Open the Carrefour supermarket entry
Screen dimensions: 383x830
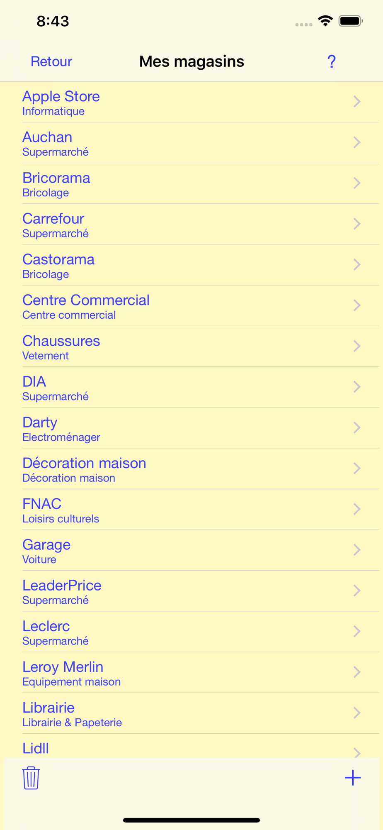click(x=191, y=224)
